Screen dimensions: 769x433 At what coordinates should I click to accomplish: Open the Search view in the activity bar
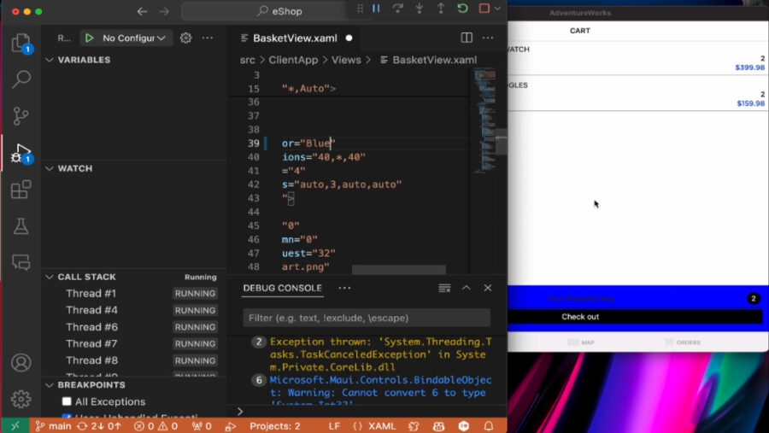pos(21,79)
